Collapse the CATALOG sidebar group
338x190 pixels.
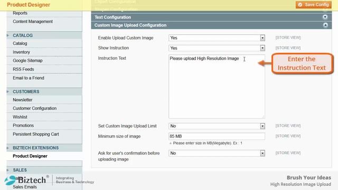pos(44,35)
